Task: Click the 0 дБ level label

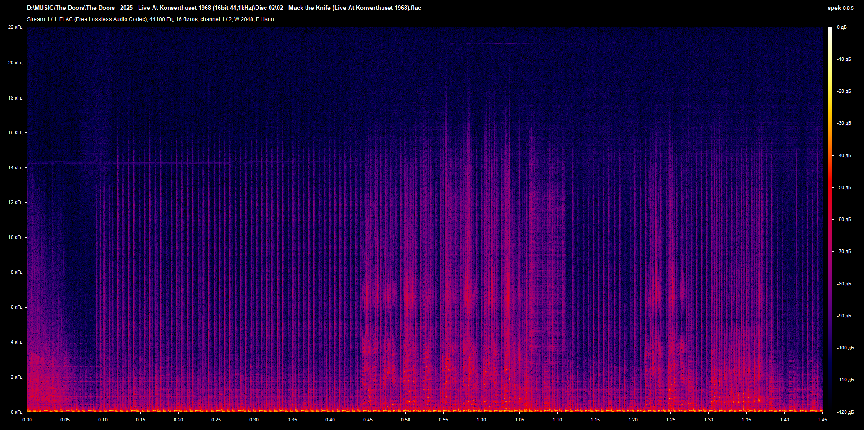Action: 841,27
